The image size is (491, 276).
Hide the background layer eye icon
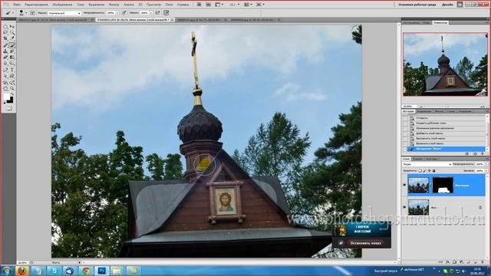coord(404,207)
